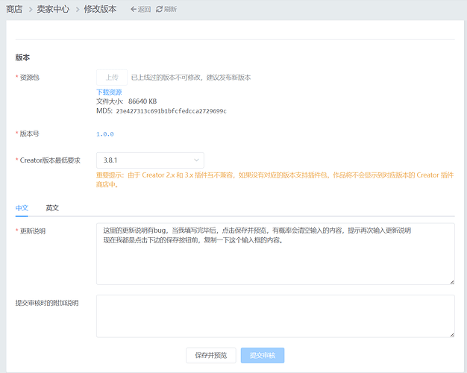Click the 版本号 field label

click(x=30, y=134)
